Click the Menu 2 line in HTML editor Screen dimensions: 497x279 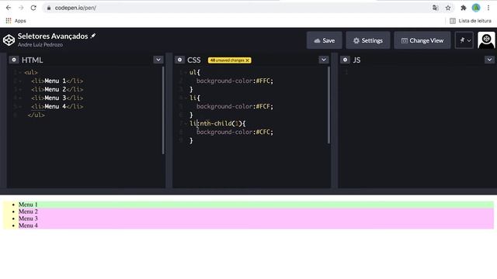pyautogui.click(x=57, y=90)
